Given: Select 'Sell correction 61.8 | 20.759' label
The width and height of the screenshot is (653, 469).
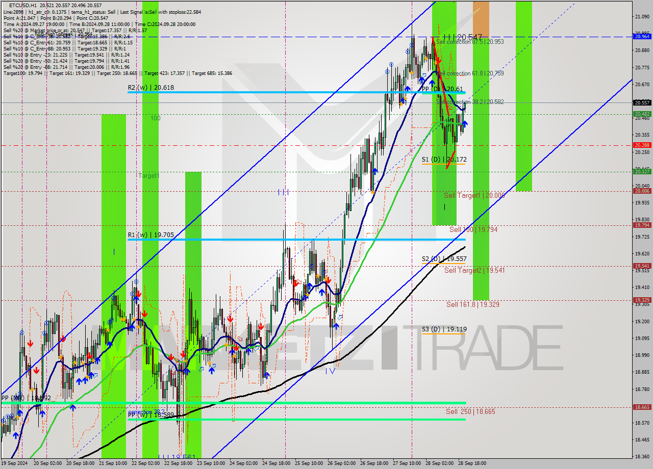Looking at the screenshot, I should [470, 73].
